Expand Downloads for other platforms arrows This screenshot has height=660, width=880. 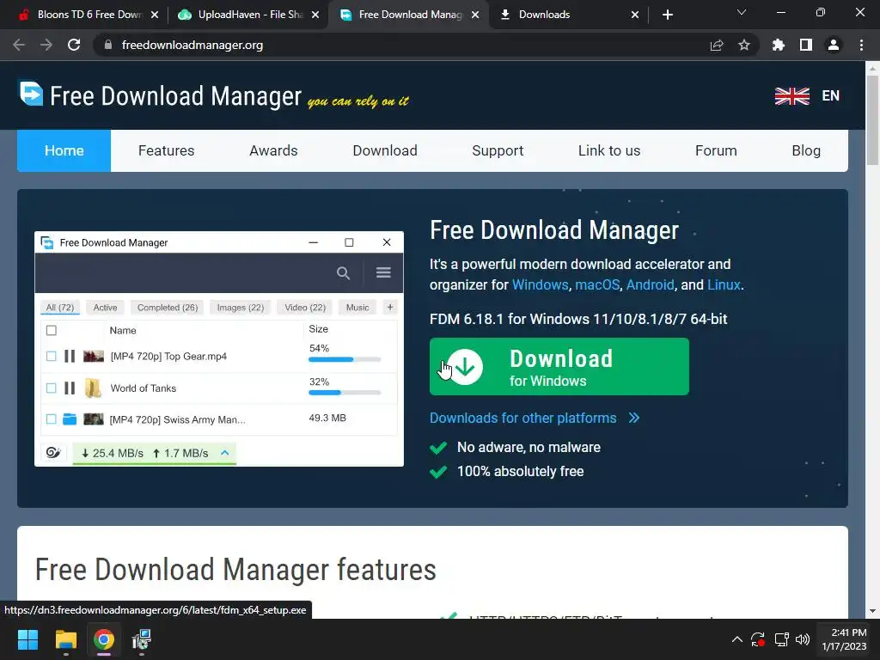pos(634,419)
